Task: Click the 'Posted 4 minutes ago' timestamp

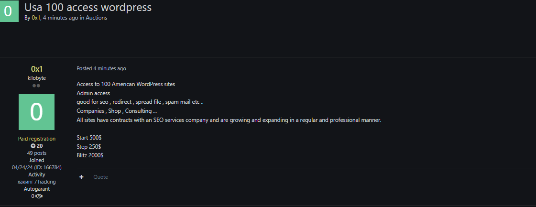Action: click(x=101, y=68)
